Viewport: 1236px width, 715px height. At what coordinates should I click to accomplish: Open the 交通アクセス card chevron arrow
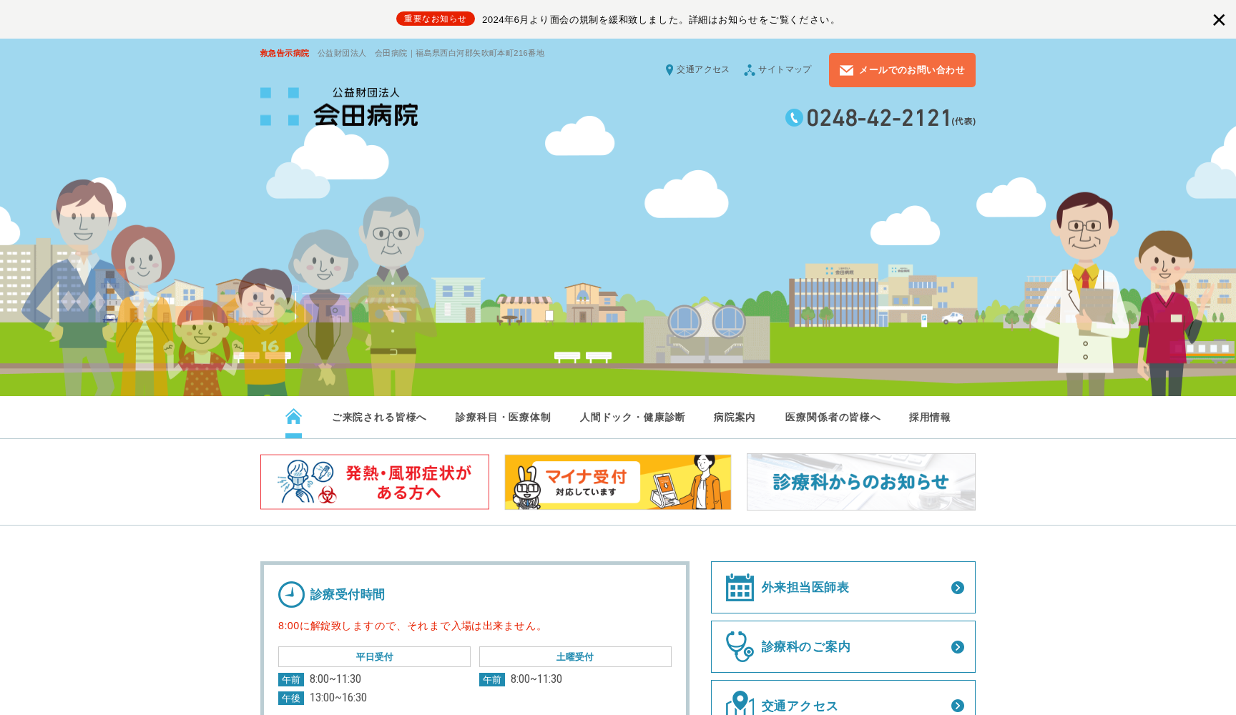point(957,706)
